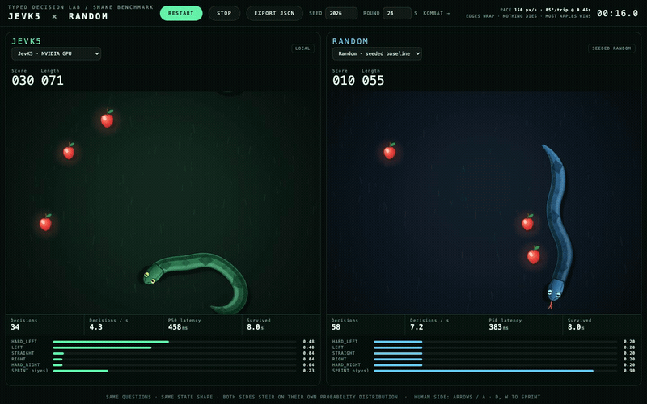Click the LEFT probability bar in JevK5 panel
The image size is (647, 404).
point(175,347)
